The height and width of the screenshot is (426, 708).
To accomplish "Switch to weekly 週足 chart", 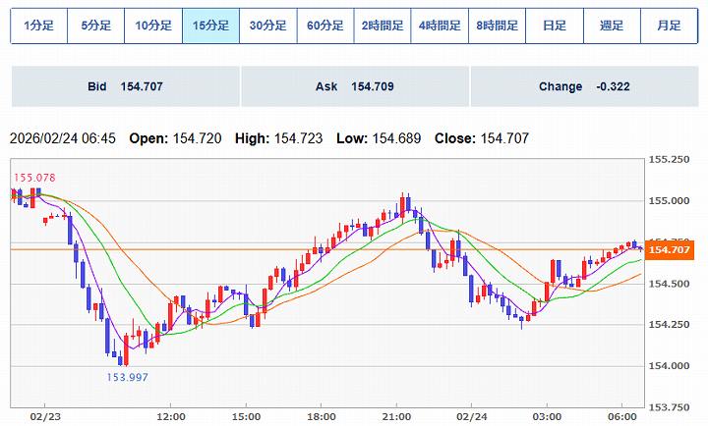I will (612, 27).
